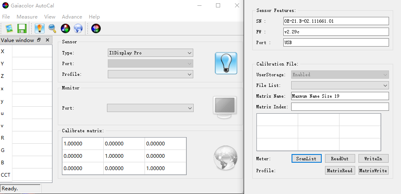The height and width of the screenshot is (194, 401).
Task: Click the G value cell in Value window
Action: [32, 150]
